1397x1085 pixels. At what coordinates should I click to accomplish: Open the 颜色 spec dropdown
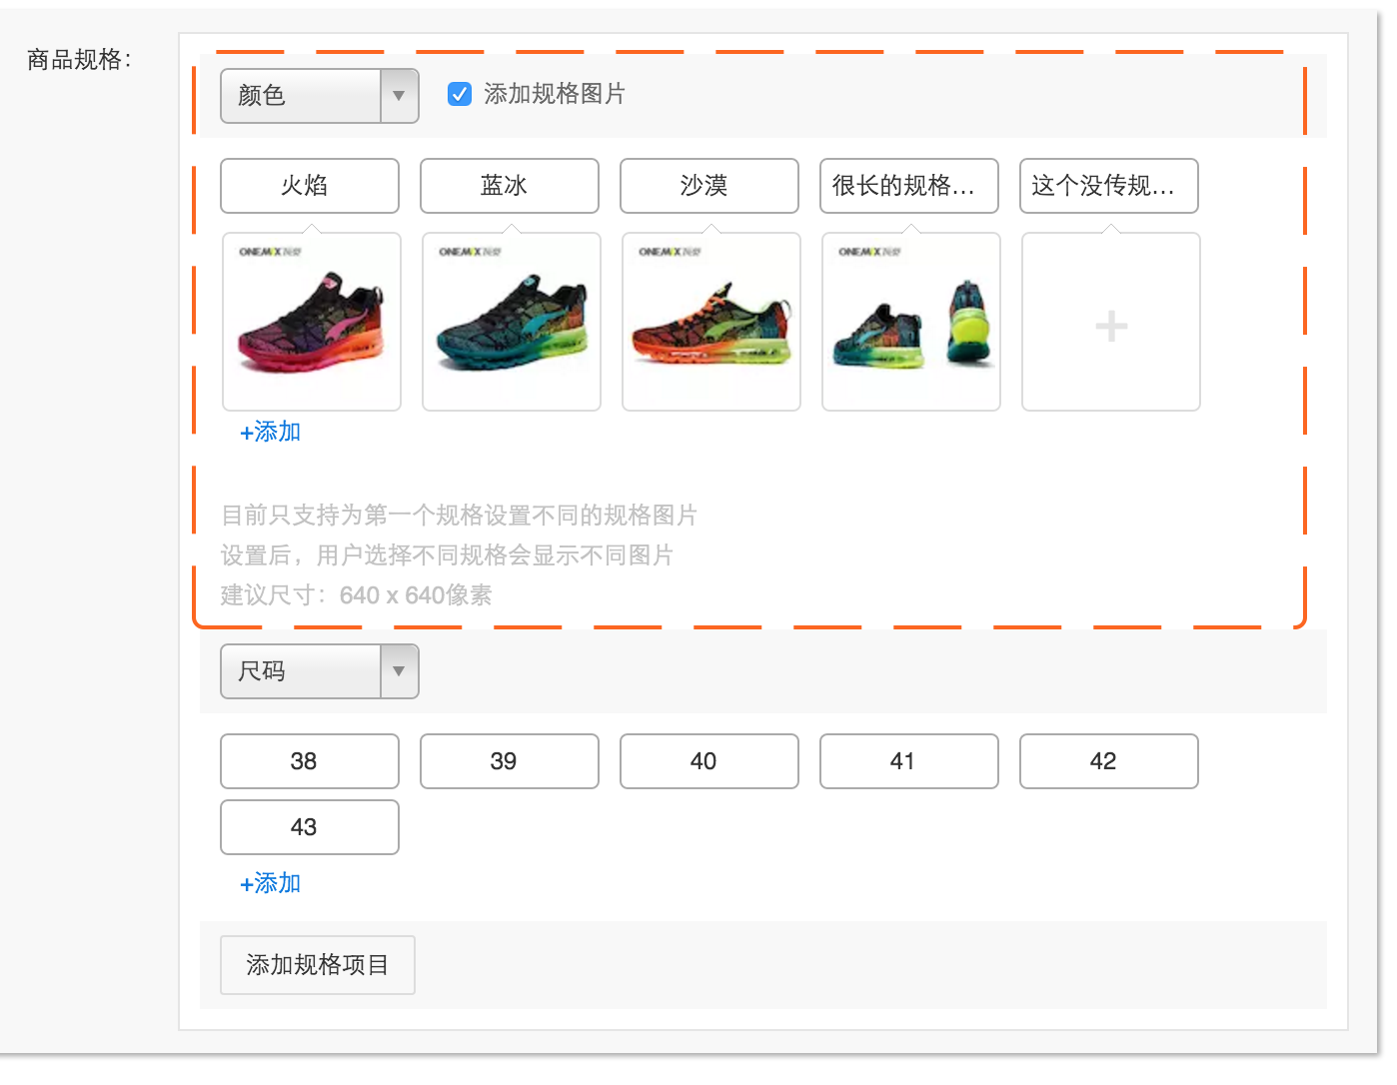319,96
